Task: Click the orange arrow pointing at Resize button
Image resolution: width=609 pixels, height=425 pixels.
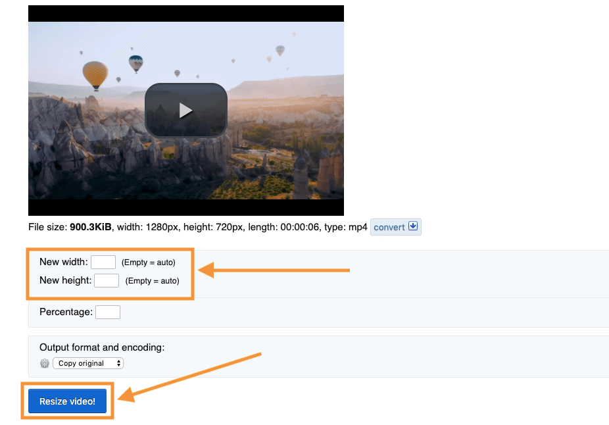Action: pyautogui.click(x=191, y=376)
